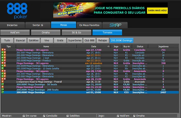The width and height of the screenshot is (181, 118).
Task: Select the Eliminatoria row at ago 27, 22:01
Action: click(90, 66)
